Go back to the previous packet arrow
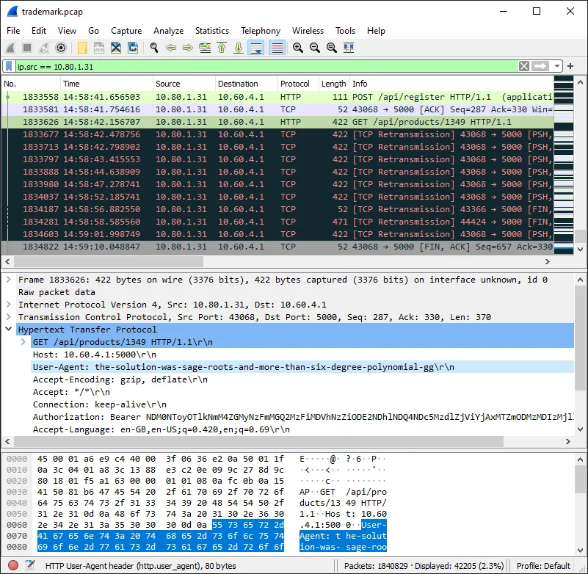 point(171,48)
